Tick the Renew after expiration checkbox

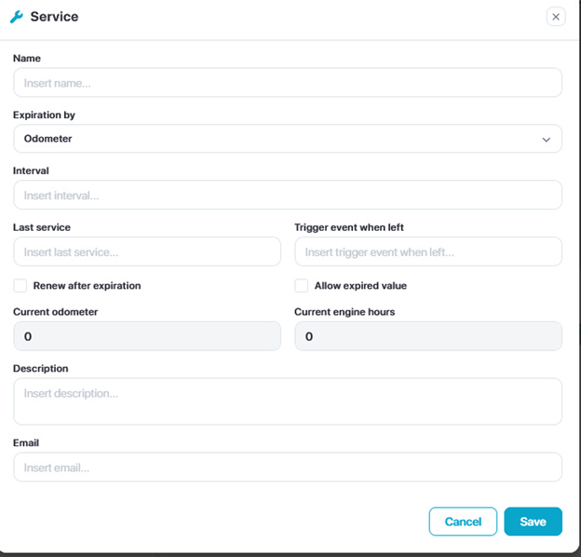pos(20,286)
